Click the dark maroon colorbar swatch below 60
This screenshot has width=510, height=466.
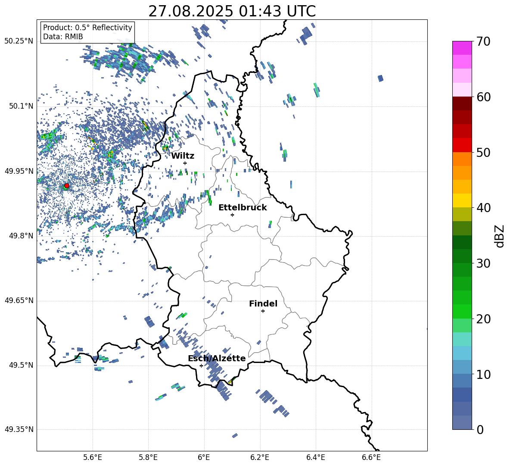click(462, 103)
